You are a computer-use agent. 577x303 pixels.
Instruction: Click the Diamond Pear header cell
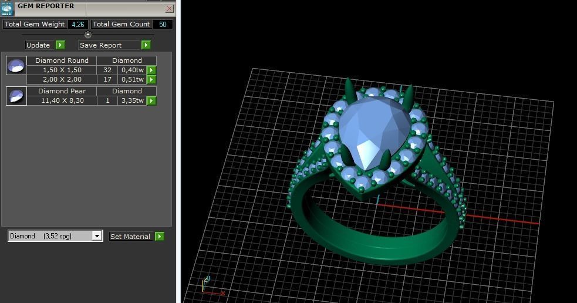[x=62, y=91]
